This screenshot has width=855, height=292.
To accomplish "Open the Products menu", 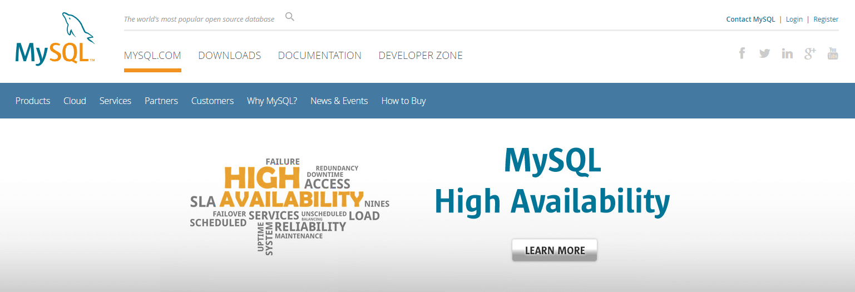I will 33,101.
